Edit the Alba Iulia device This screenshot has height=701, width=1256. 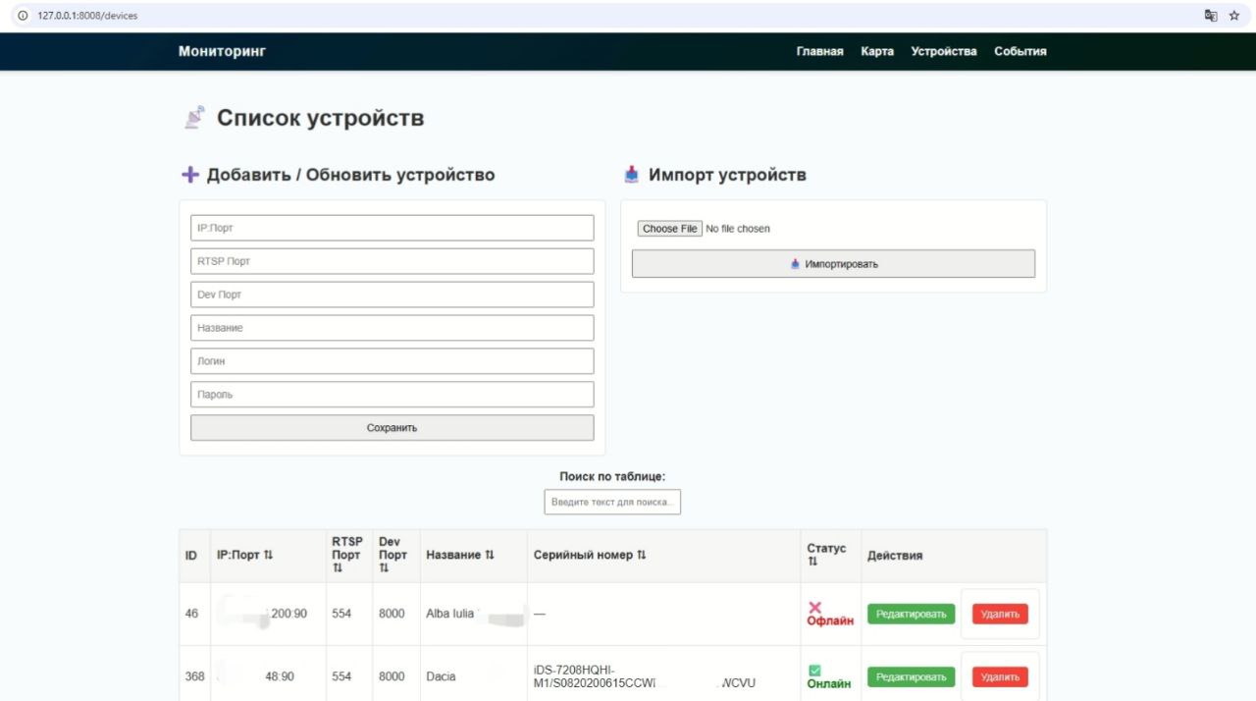tap(911, 615)
